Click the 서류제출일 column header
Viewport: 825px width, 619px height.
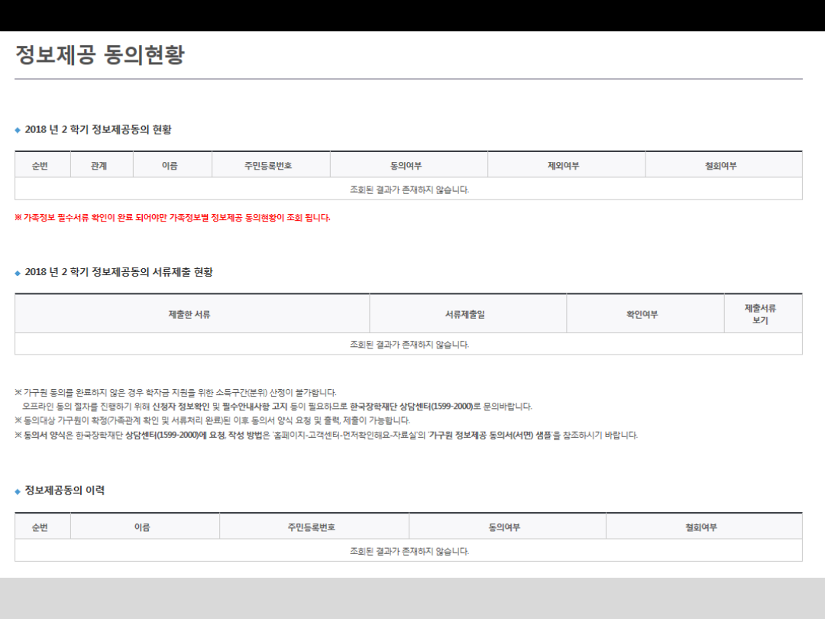tap(467, 314)
